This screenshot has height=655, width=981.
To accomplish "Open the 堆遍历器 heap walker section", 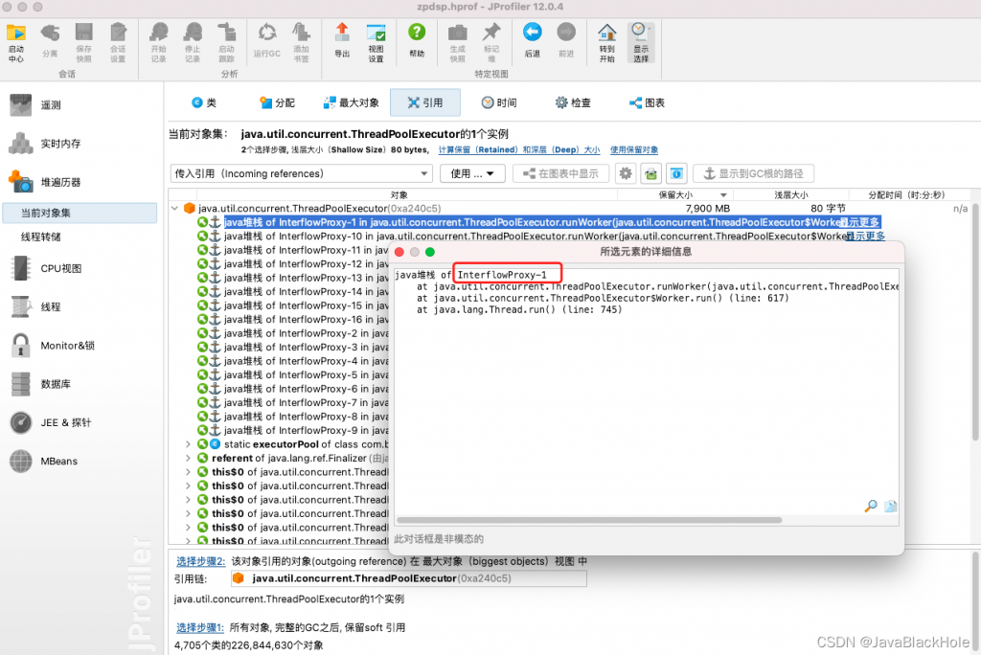I will [45, 182].
